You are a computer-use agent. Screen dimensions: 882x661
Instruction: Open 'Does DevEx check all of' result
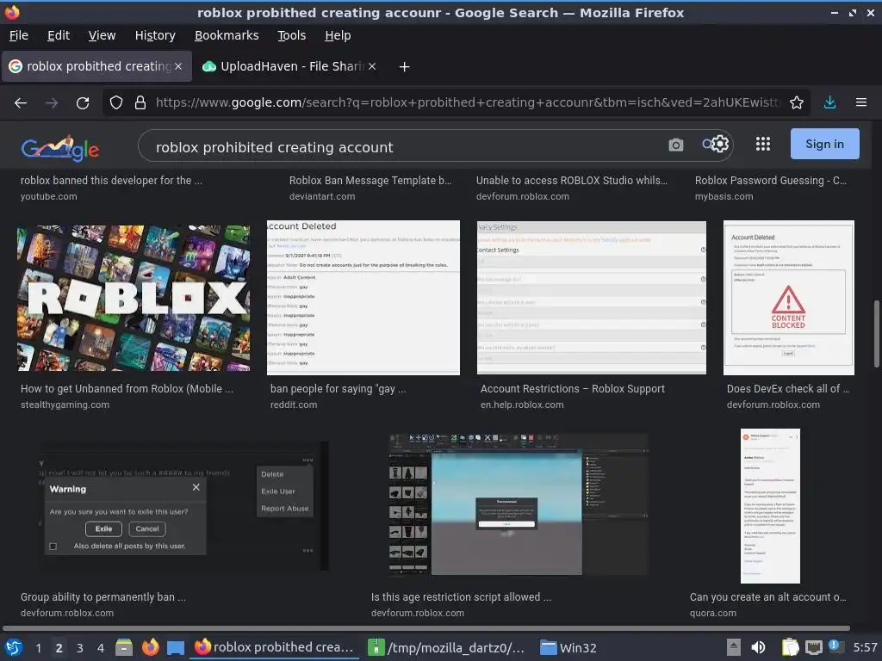point(788,389)
